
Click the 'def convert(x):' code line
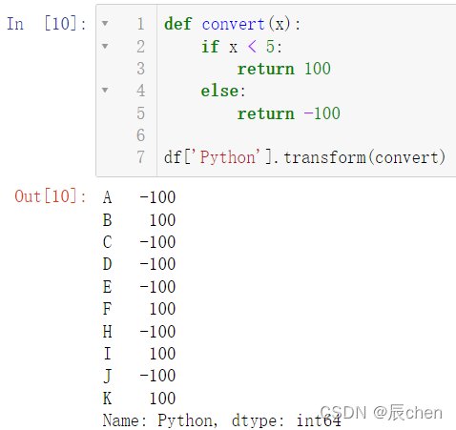coord(232,24)
